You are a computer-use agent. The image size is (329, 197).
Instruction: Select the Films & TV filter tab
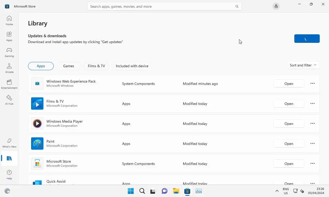click(96, 66)
